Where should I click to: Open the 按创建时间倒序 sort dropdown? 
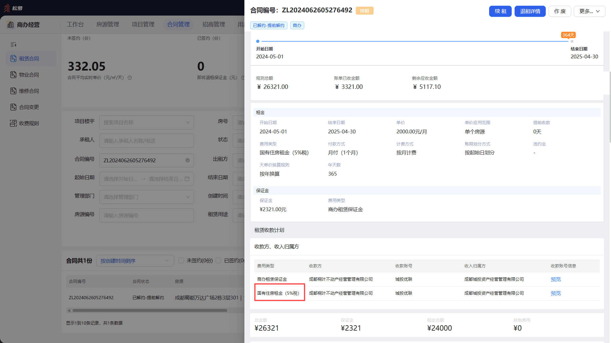[135, 261]
